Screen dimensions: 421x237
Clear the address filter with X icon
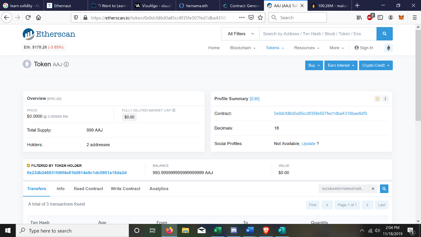pos(373,189)
